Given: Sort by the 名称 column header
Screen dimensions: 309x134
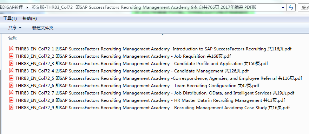Looking at the screenshot, I should (x=12, y=38).
